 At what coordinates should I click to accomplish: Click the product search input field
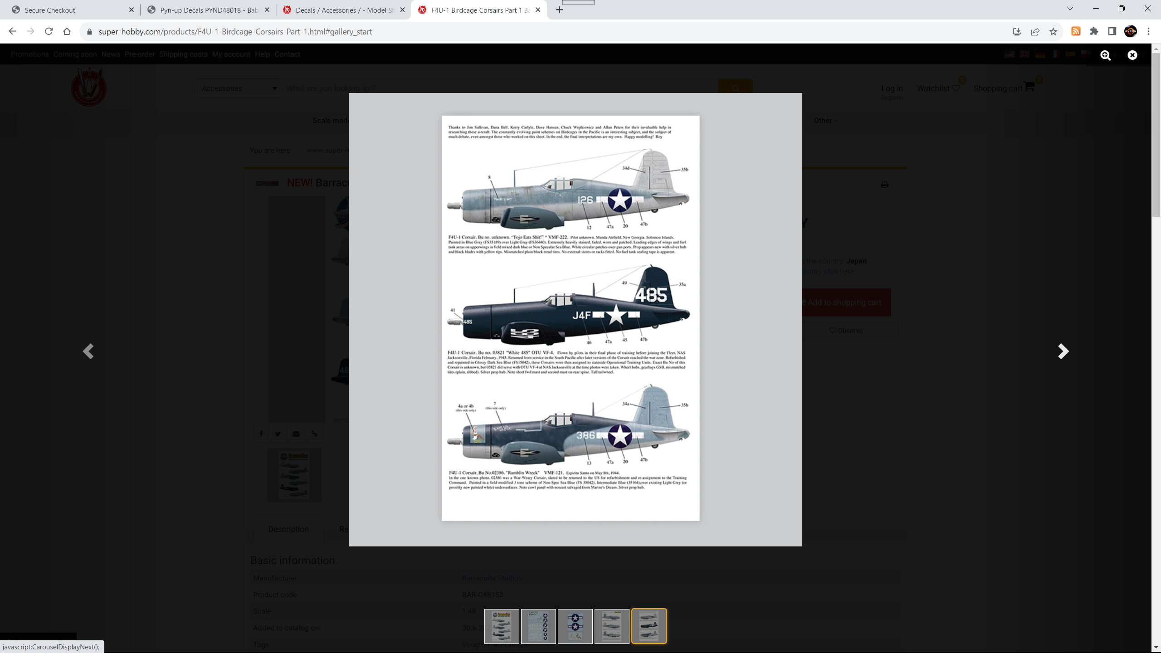click(499, 88)
